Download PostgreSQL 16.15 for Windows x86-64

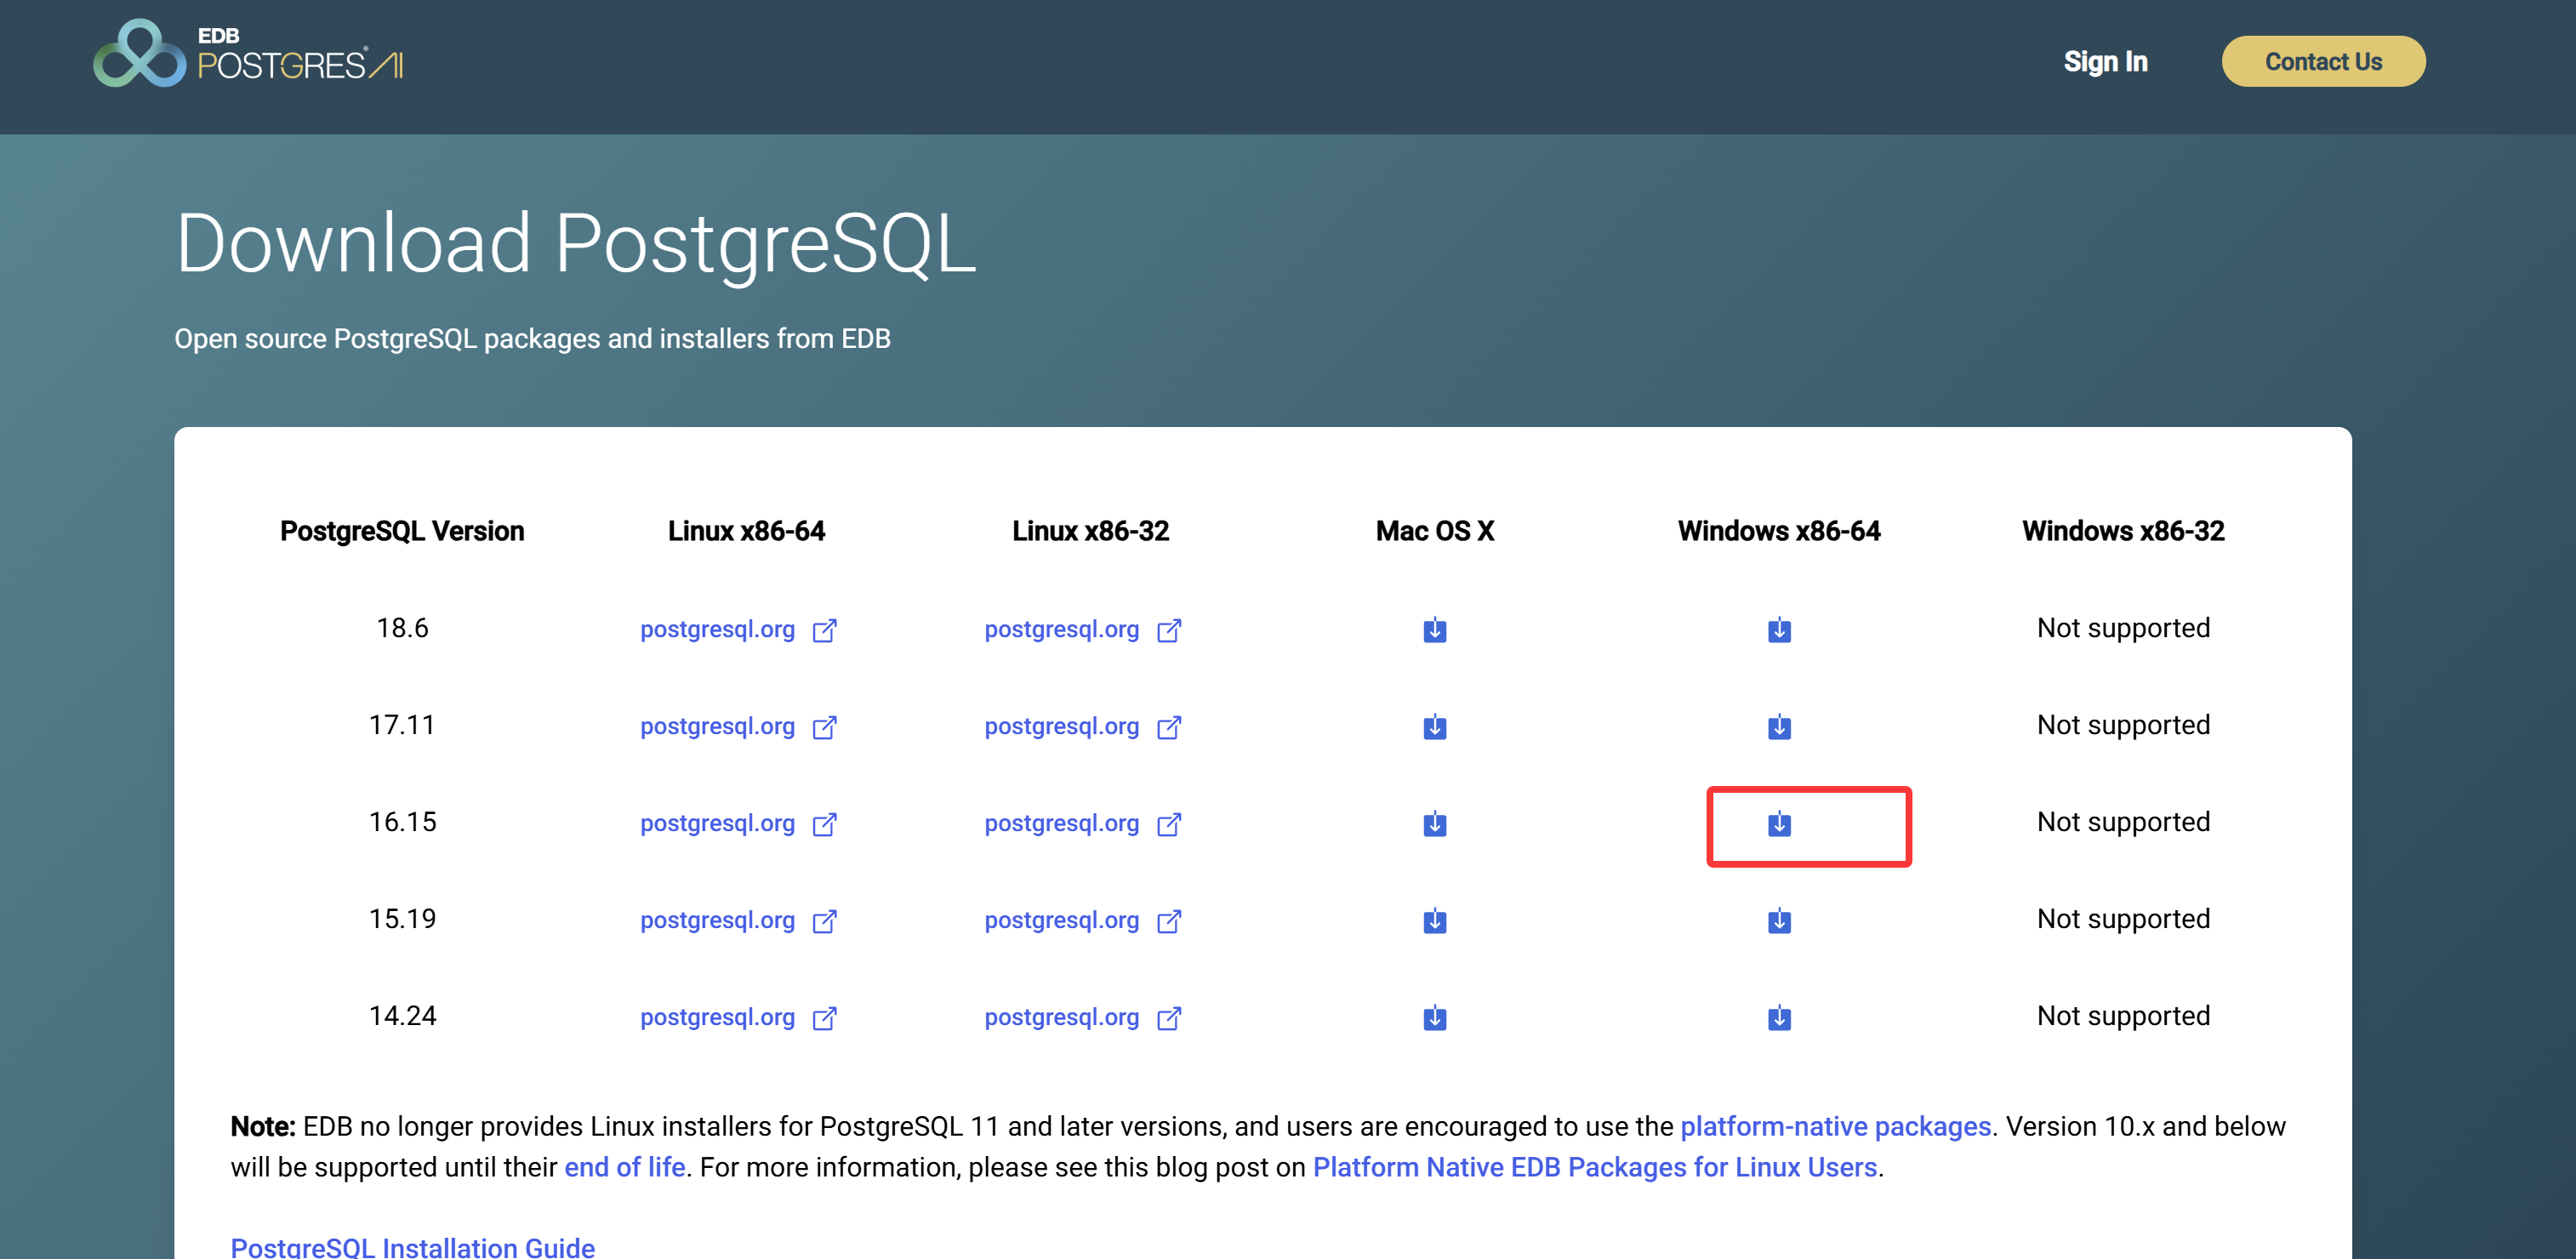pyautogui.click(x=1779, y=824)
